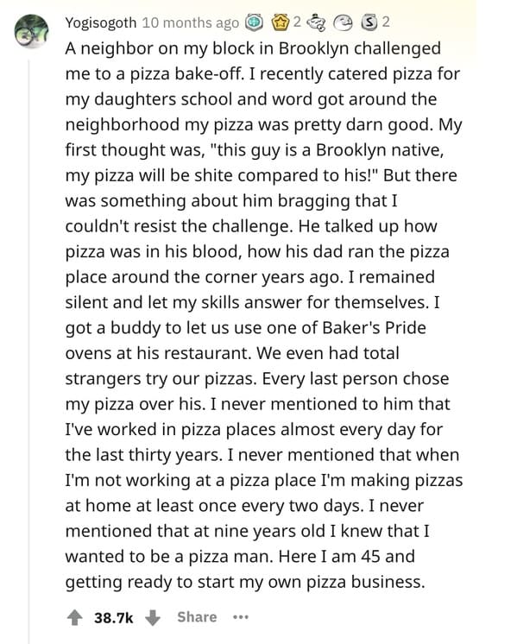Click the count beside the Silver award
The image size is (517, 644).
[385, 22]
